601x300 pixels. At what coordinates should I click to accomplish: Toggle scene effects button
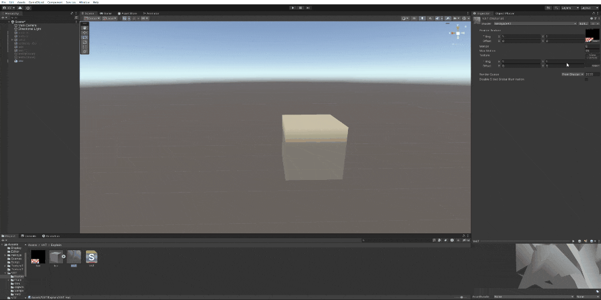(439, 19)
